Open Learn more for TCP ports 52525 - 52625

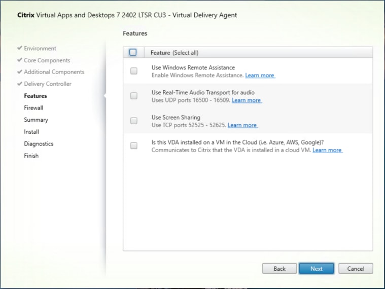point(242,125)
